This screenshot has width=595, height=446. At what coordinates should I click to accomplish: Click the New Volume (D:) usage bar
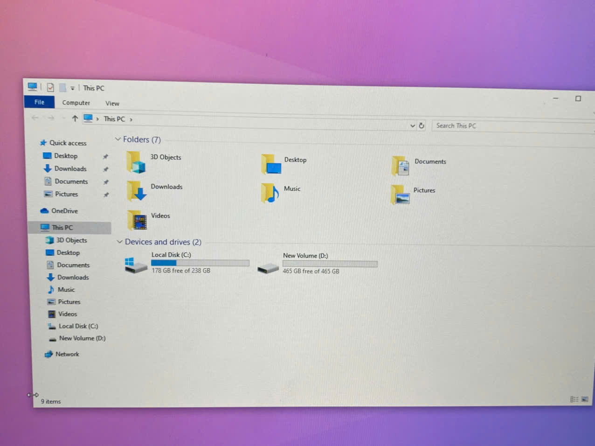[330, 264]
